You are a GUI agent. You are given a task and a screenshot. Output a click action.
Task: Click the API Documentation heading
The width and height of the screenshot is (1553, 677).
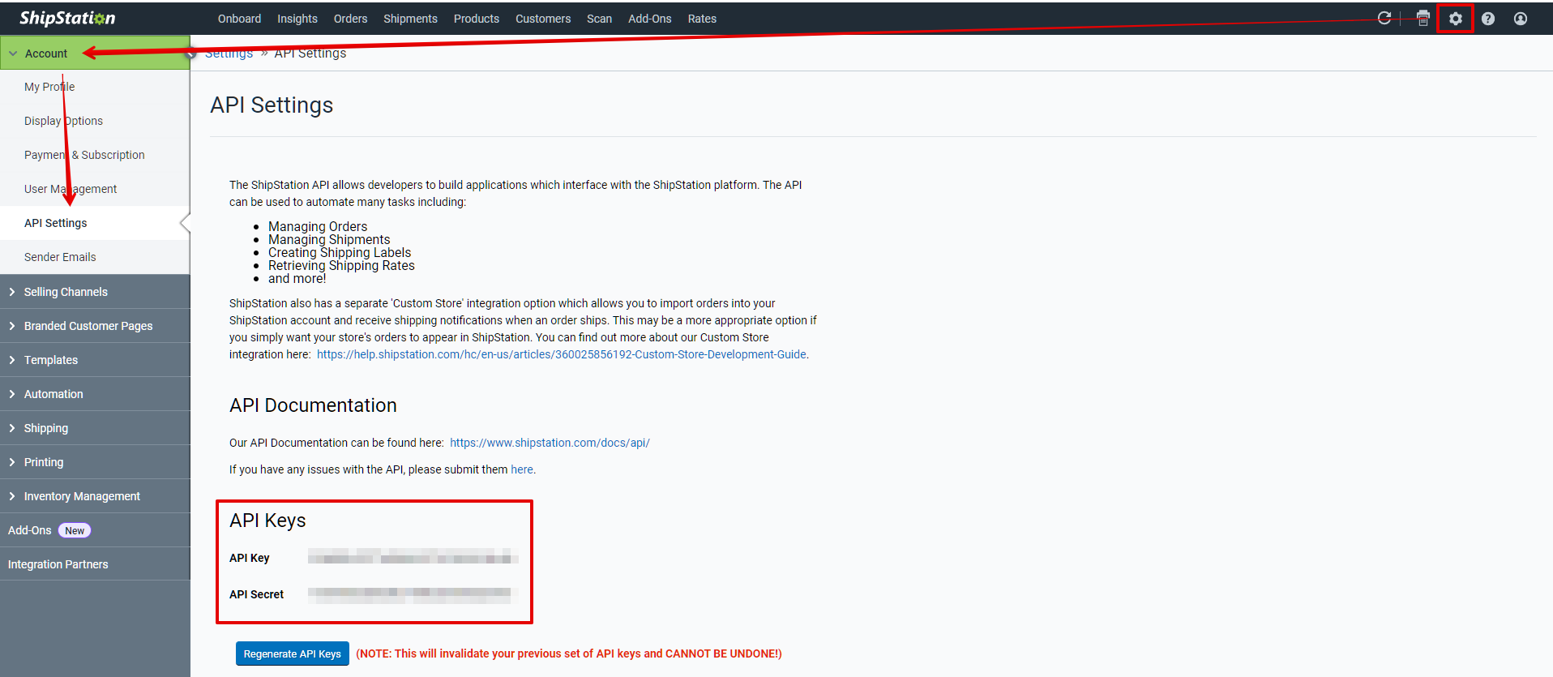click(313, 405)
